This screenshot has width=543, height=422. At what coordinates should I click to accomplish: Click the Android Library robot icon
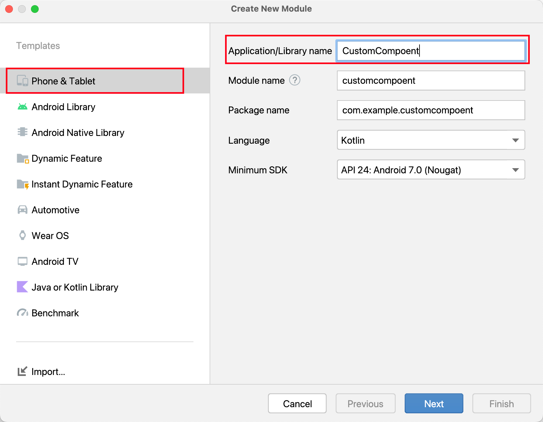click(22, 107)
